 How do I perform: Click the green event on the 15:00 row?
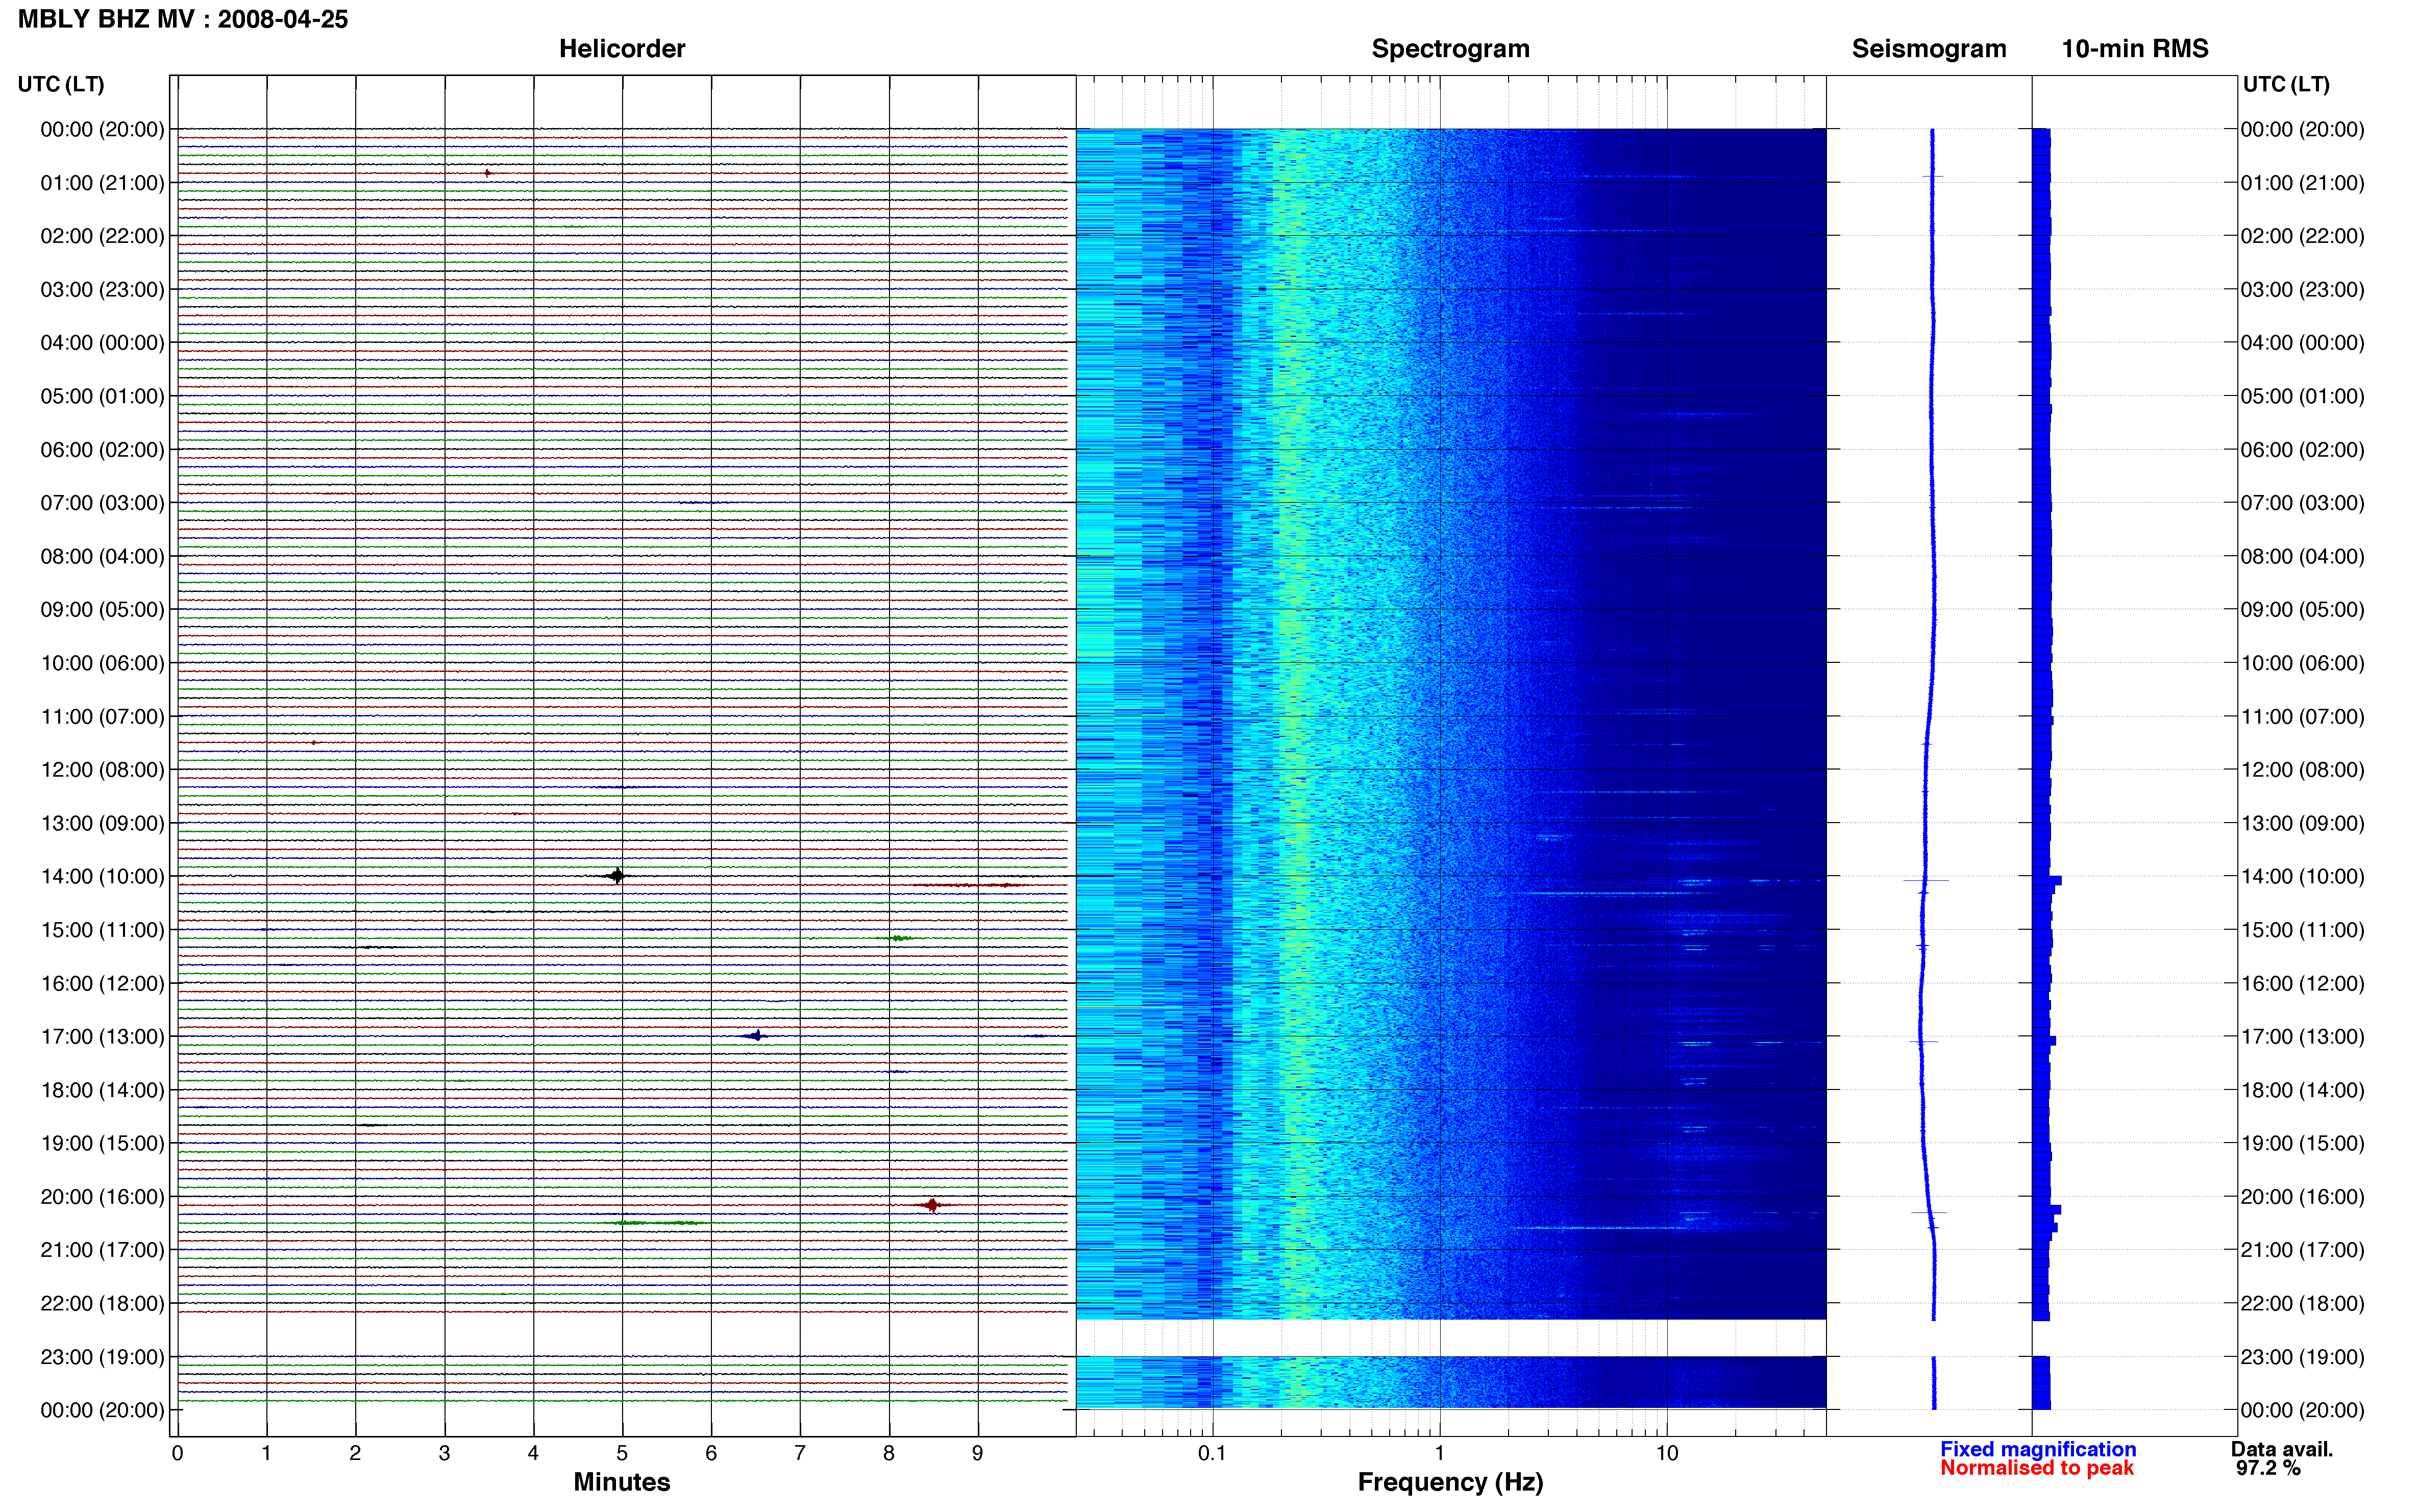(x=899, y=938)
